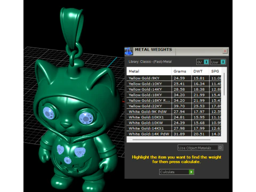
Task: Select the Yellow Gold:14KY row
Action: (x=174, y=89)
